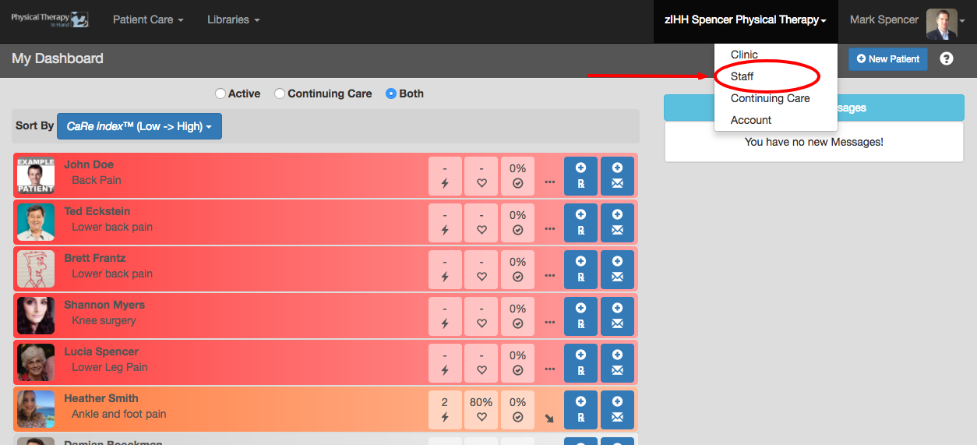Click Heather Smith's trend arrow icon

coord(549,419)
